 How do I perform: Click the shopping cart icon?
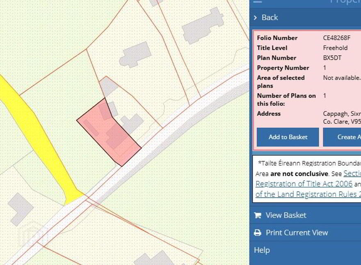[258, 215]
